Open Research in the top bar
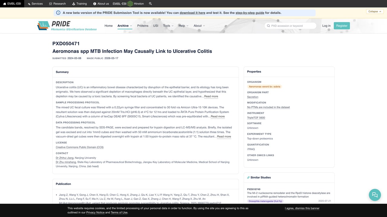This screenshot has width=387, height=217. tap(57, 4)
